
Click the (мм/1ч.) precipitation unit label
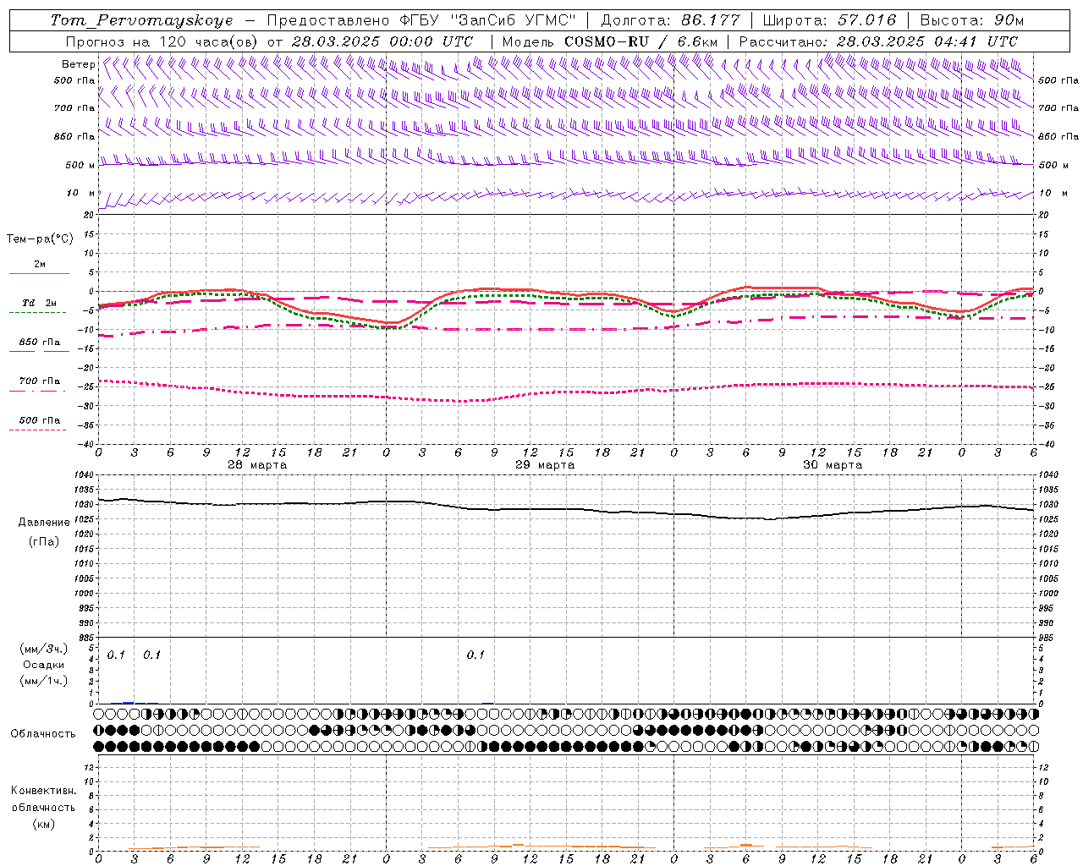[44, 681]
